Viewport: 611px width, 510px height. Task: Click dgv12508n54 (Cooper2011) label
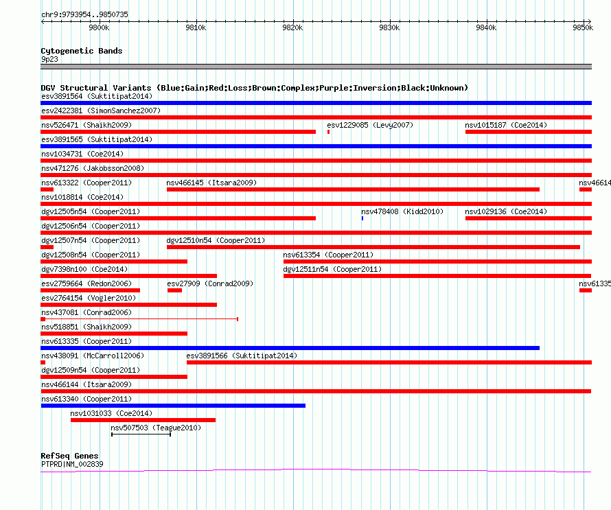click(x=91, y=255)
